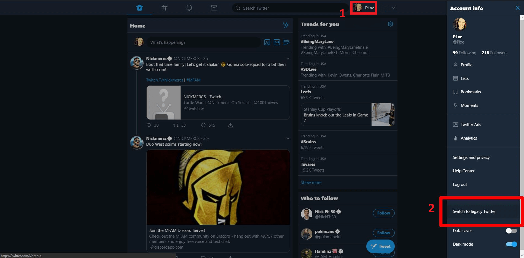The image size is (524, 258).
Task: Follow pokimane
Action: [x=384, y=233]
